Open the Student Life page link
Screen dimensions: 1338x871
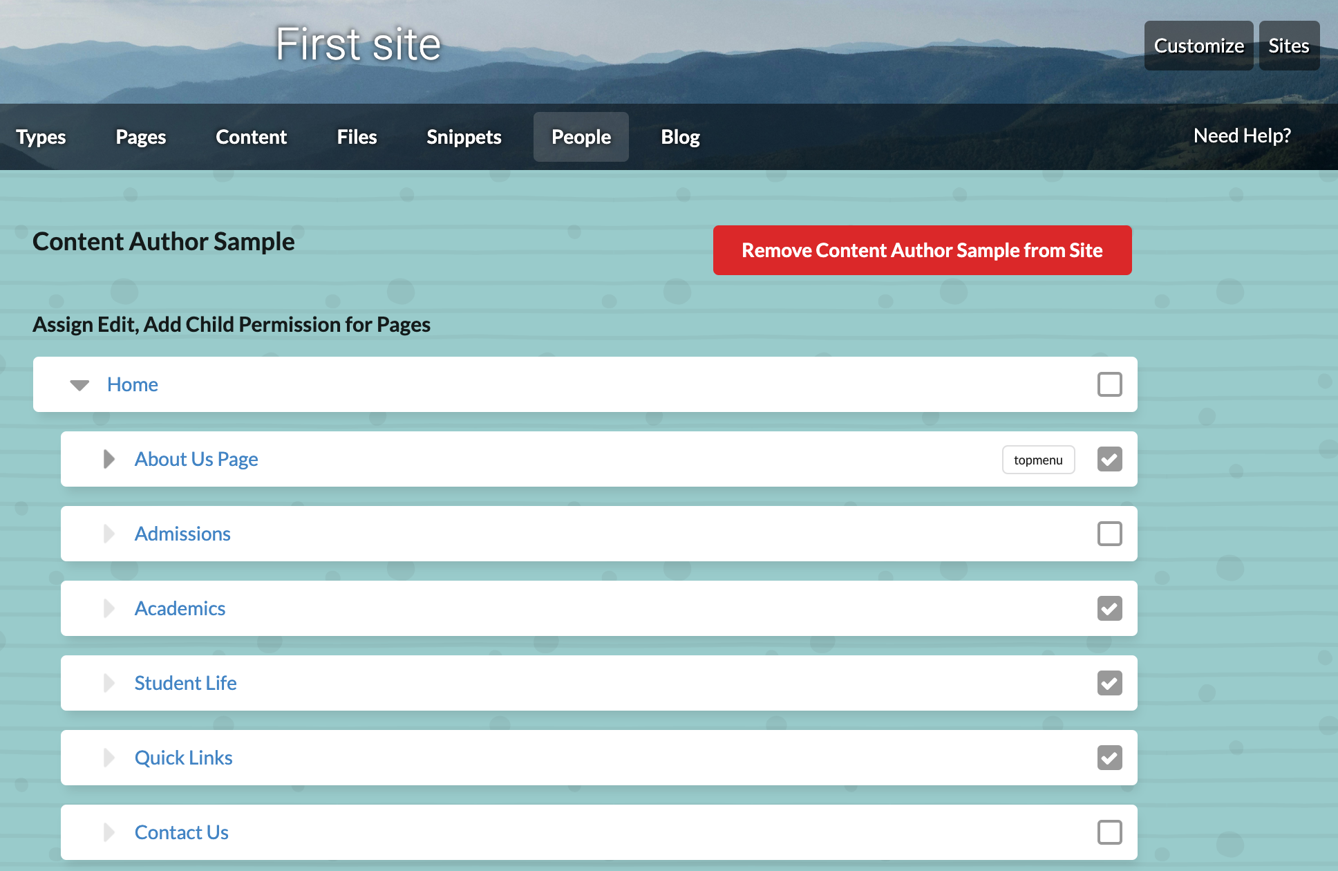click(185, 683)
